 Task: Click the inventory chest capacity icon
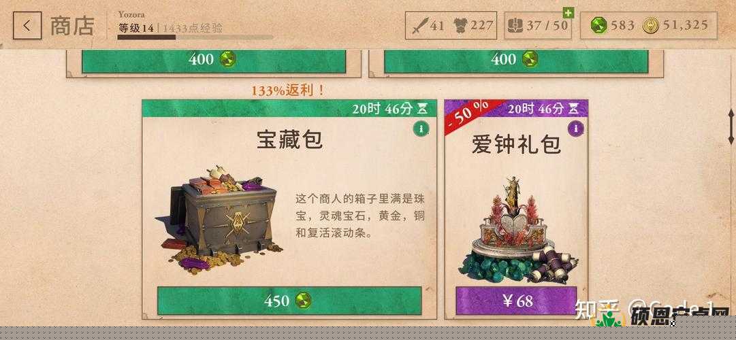(x=515, y=25)
